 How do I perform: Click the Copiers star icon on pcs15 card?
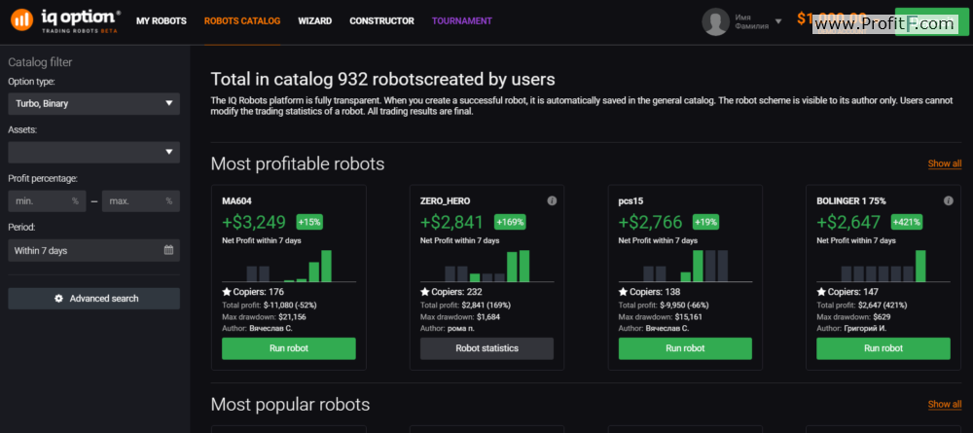(x=623, y=292)
